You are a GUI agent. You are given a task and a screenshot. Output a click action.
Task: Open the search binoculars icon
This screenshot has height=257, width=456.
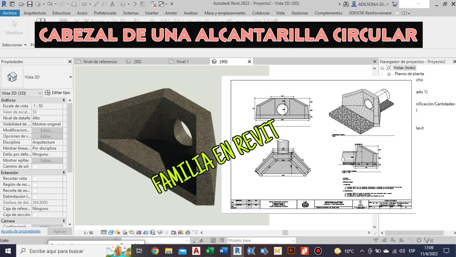coord(346,4)
